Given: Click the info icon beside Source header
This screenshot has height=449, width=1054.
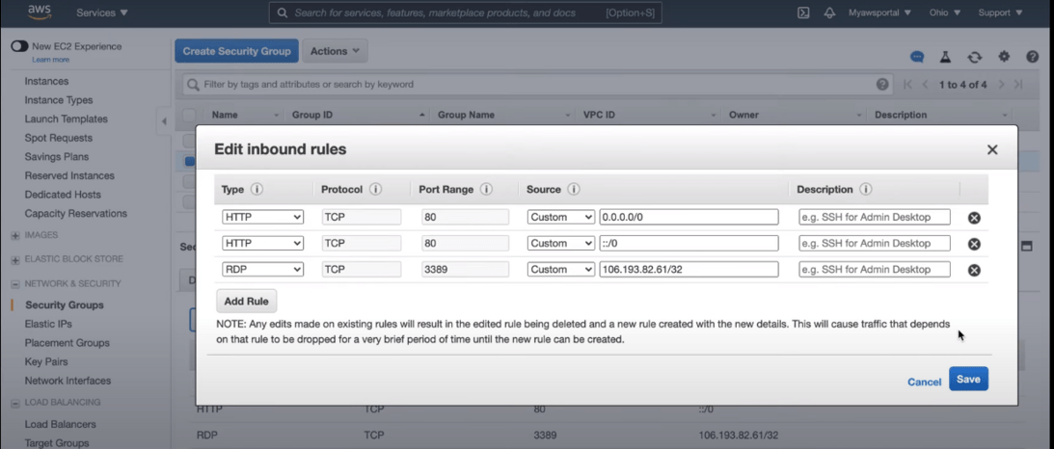Looking at the screenshot, I should [x=574, y=190].
